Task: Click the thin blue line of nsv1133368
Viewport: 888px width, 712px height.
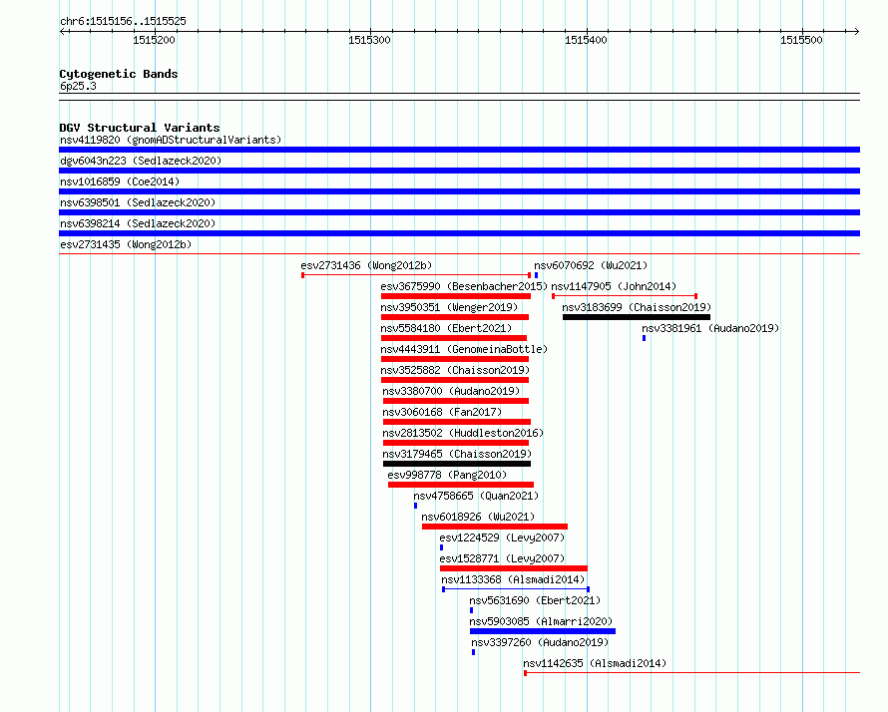Action: [x=516, y=589]
